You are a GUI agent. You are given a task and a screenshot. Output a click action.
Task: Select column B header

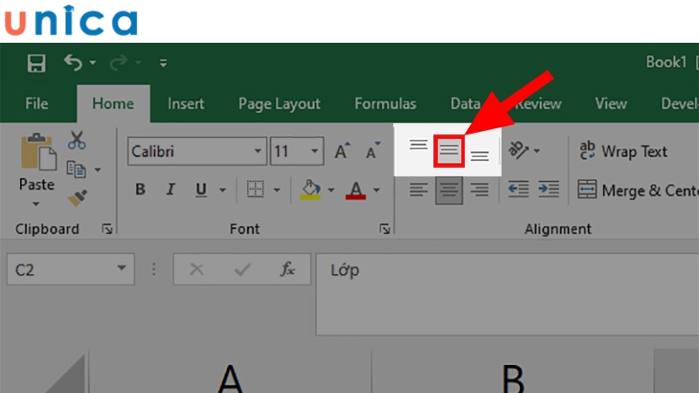tap(513, 370)
